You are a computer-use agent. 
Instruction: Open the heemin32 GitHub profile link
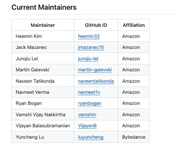89,36
